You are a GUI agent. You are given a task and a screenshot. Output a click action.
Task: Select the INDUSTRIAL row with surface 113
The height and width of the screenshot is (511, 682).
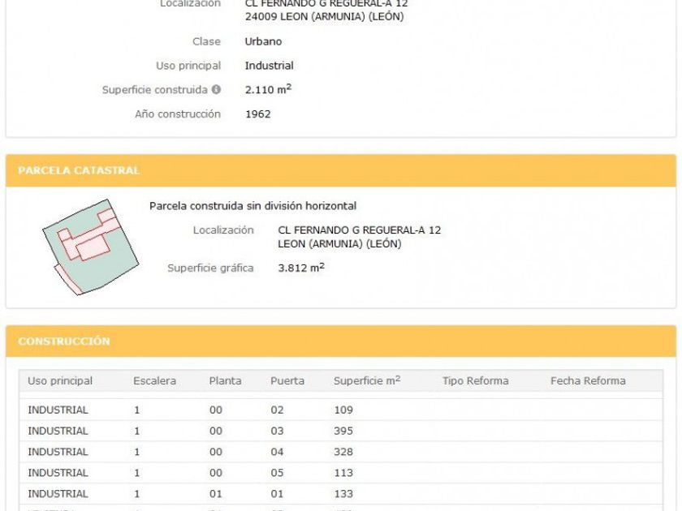click(341, 473)
